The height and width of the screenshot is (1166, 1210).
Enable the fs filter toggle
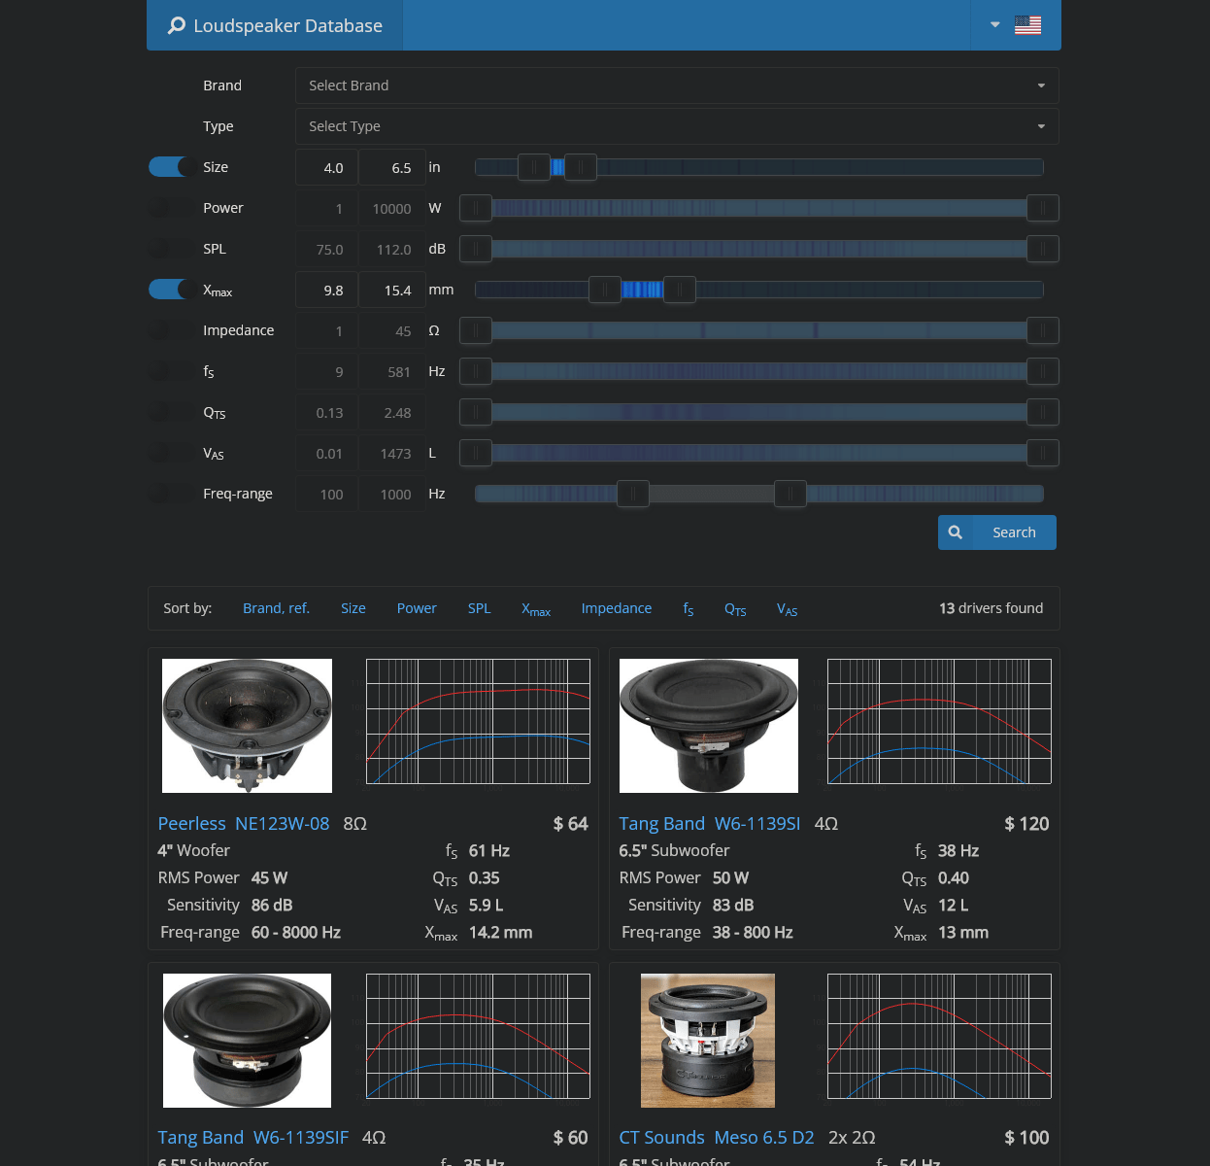tap(171, 371)
